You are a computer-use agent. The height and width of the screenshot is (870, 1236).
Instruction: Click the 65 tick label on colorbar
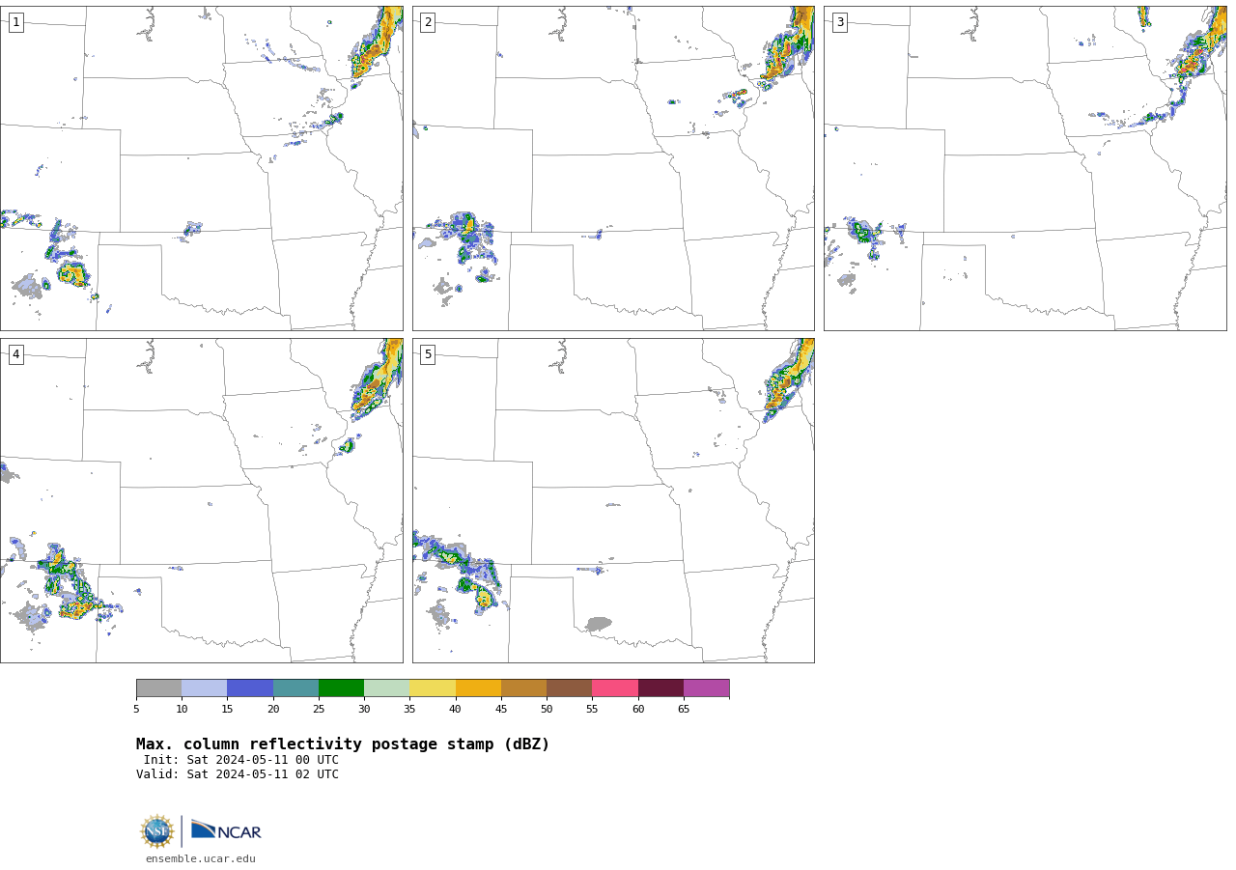[684, 710]
